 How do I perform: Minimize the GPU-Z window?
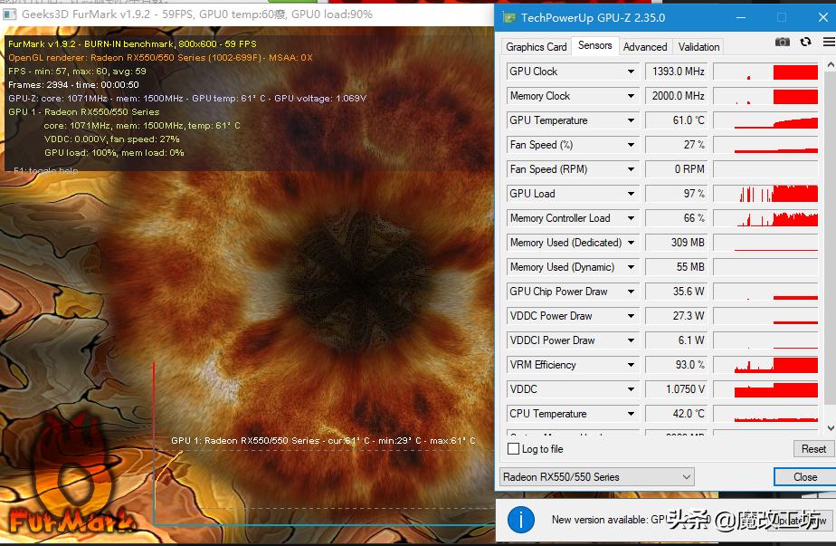(x=743, y=17)
